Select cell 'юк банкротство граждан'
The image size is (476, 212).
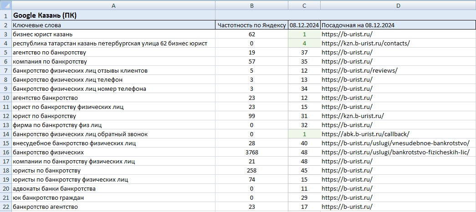click(x=113, y=197)
